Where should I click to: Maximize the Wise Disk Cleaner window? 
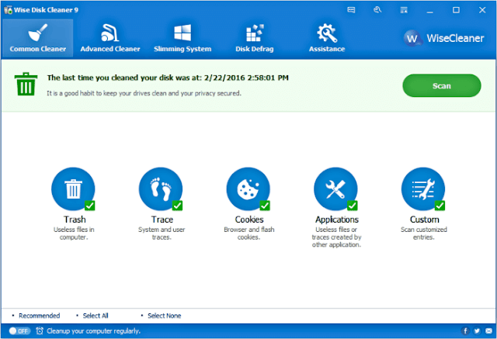[456, 10]
